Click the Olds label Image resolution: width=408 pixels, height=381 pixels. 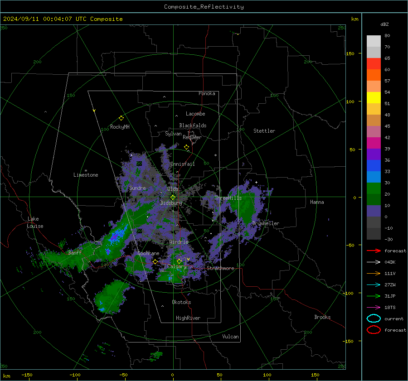[173, 188]
